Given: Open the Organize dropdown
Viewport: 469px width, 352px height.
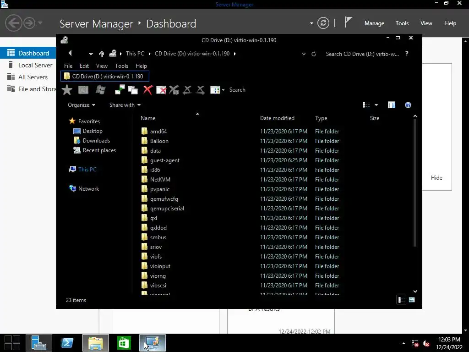Looking at the screenshot, I should (82, 105).
